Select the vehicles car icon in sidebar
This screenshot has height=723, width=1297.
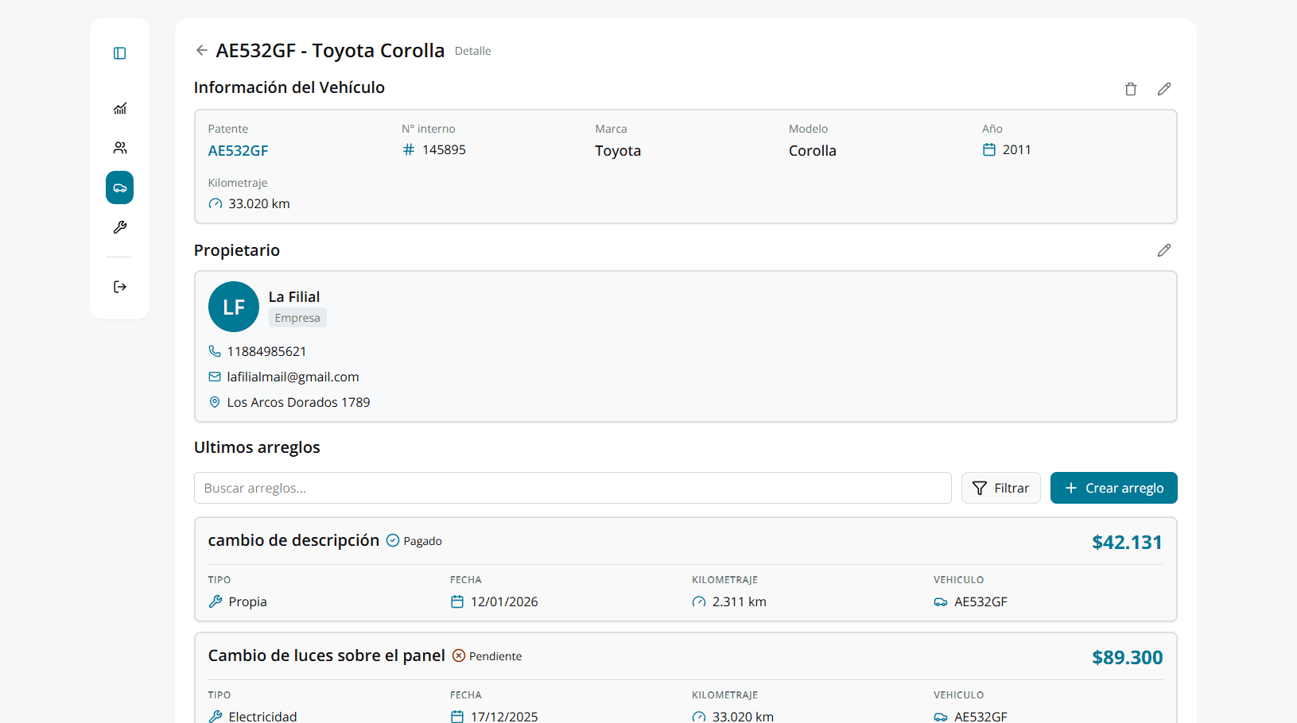[x=119, y=188]
